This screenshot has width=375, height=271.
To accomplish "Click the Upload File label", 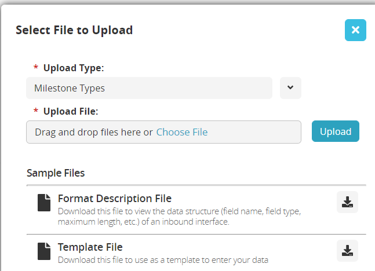I will click(71, 111).
